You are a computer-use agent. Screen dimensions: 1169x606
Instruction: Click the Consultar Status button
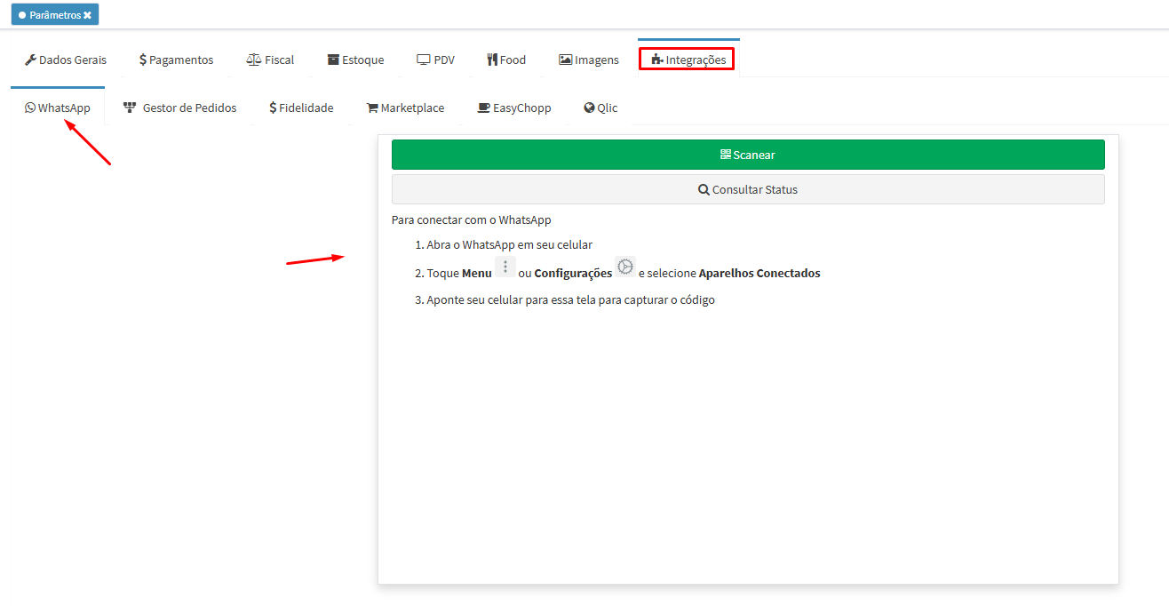[x=748, y=189]
